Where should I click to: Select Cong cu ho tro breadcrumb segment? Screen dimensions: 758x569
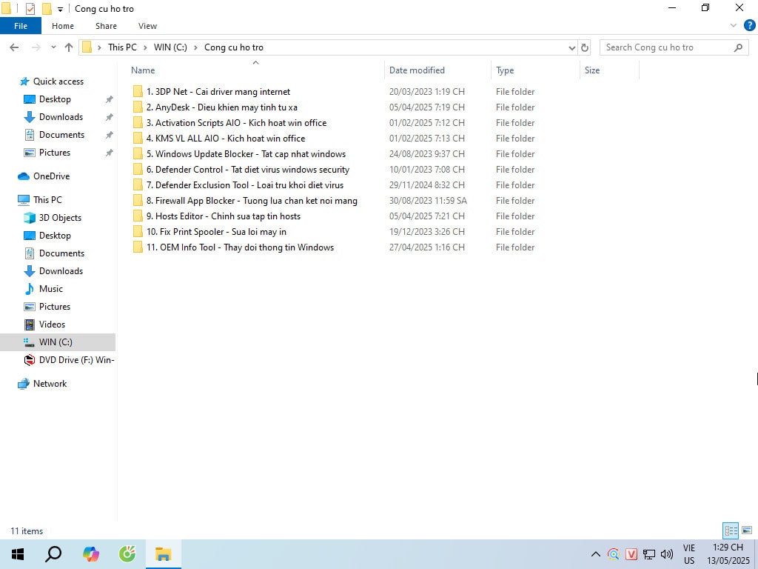click(x=233, y=47)
